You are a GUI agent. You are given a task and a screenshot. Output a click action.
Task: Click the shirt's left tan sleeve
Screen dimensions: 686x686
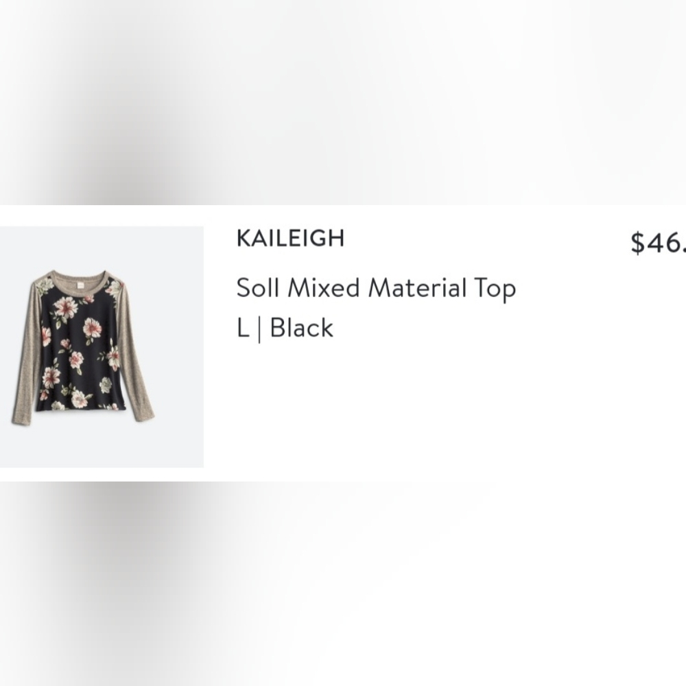click(27, 357)
